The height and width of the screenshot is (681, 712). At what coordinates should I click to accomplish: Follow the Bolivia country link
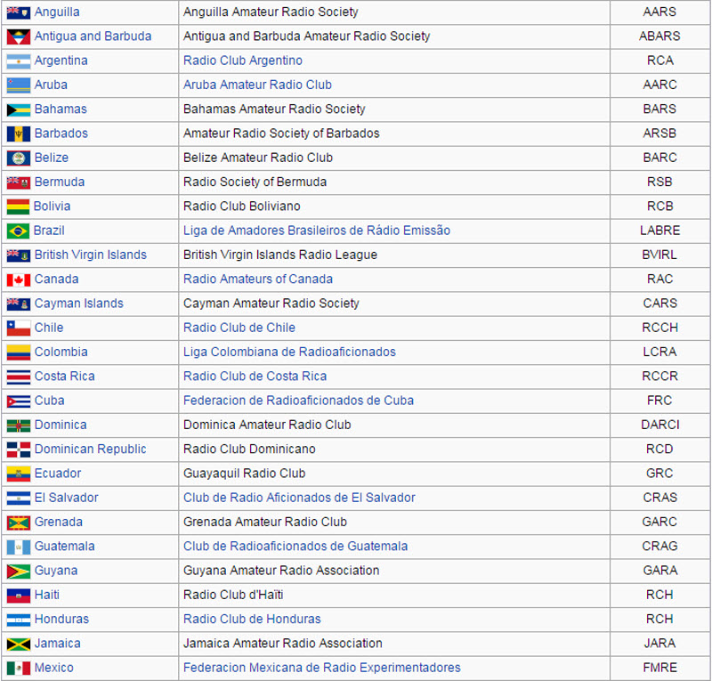tap(53, 207)
